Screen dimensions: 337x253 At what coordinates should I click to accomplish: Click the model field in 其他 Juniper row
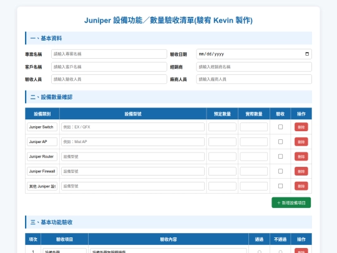pos(133,186)
